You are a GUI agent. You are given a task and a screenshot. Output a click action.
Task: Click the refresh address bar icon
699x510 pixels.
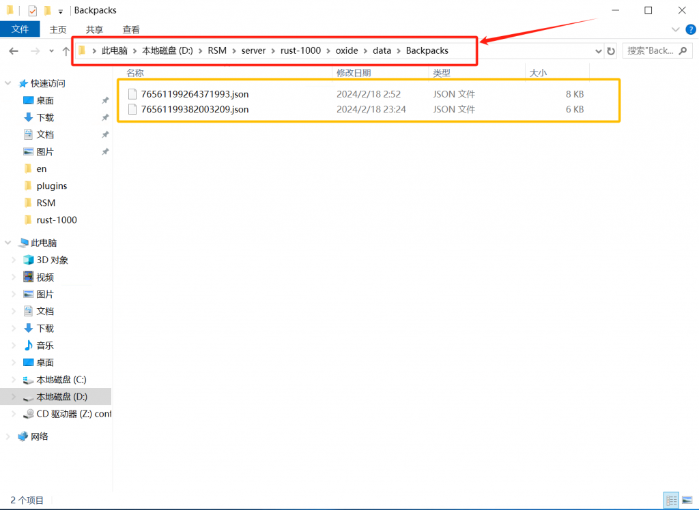tap(611, 51)
